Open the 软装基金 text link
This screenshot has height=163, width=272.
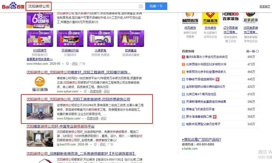click(x=131, y=50)
